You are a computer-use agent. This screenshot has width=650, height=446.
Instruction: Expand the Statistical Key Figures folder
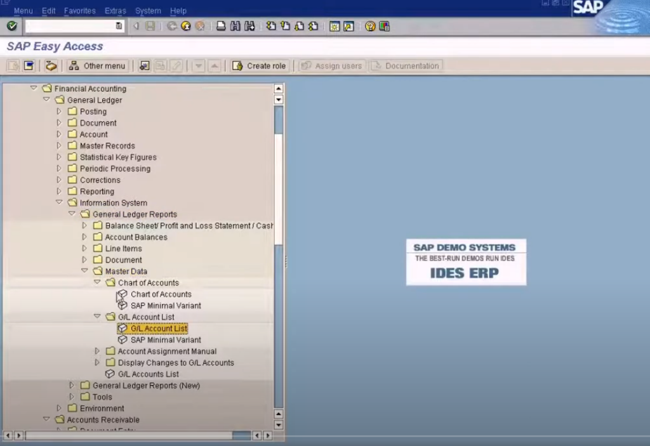59,157
